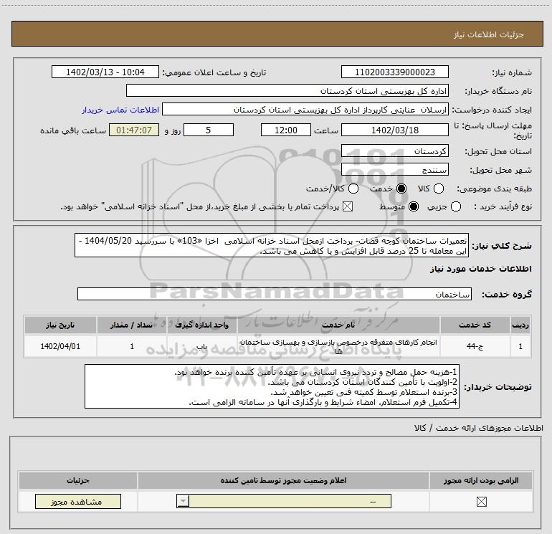Click the remaining time 01:47:07 field
Screen dimensions: 552x534
point(134,130)
